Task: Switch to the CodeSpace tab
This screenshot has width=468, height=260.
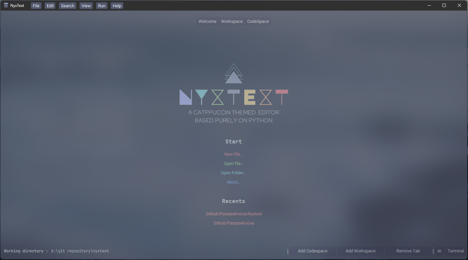Action: 258,22
